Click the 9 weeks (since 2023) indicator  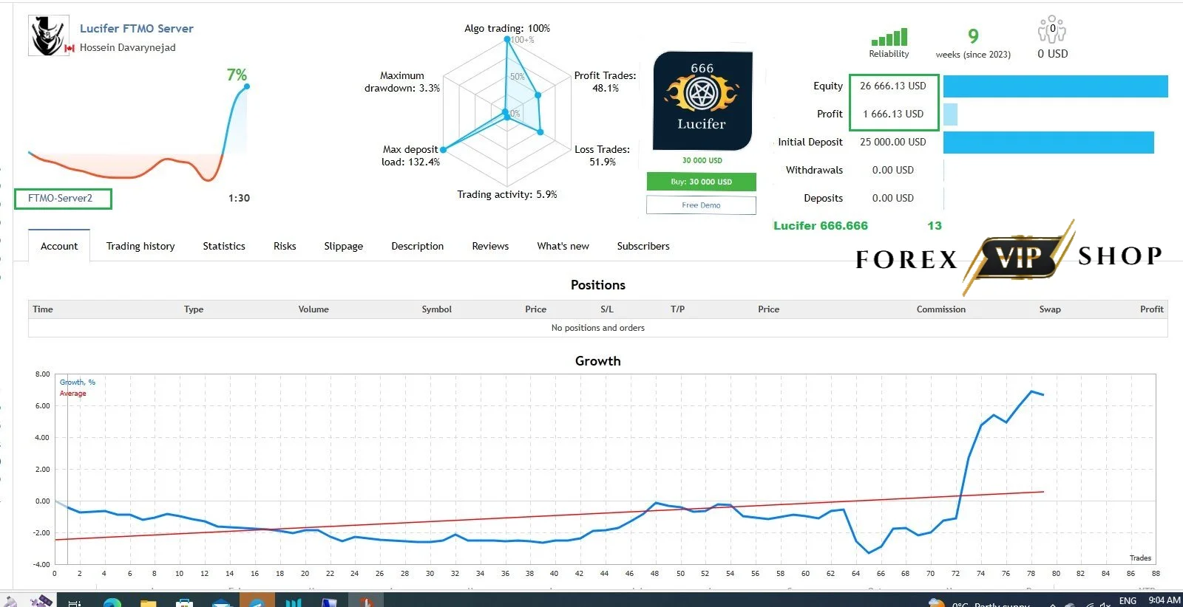tap(973, 43)
